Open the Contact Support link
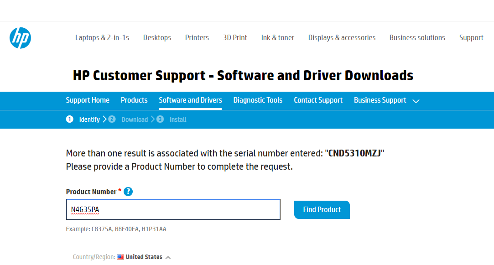This screenshot has height=265, width=494. pyautogui.click(x=318, y=100)
